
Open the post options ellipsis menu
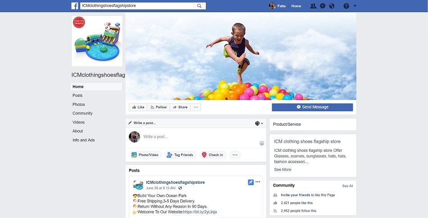pos(258,182)
